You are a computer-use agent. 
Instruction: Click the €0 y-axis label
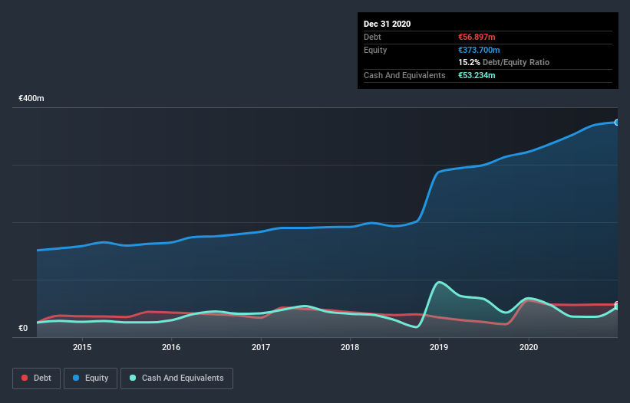pyautogui.click(x=23, y=328)
